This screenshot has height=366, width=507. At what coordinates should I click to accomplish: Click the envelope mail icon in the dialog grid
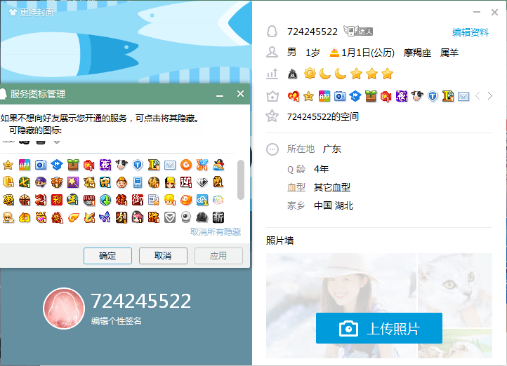170,165
